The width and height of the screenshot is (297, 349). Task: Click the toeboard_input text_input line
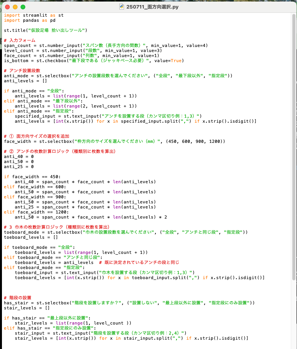pyautogui.click(x=105, y=273)
